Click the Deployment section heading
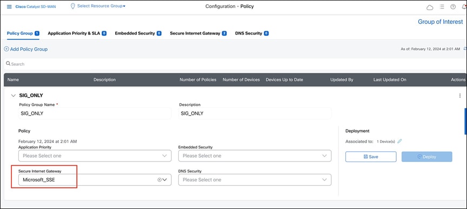The height and width of the screenshot is (209, 467). coord(357,131)
